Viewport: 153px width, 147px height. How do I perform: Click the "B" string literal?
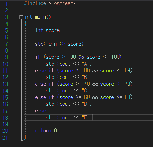85,77
